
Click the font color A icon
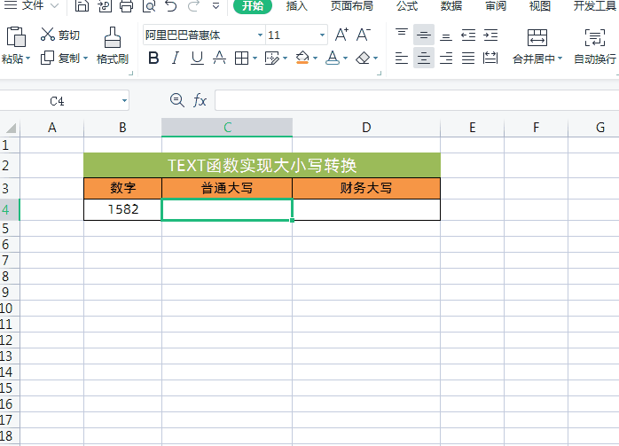(333, 58)
